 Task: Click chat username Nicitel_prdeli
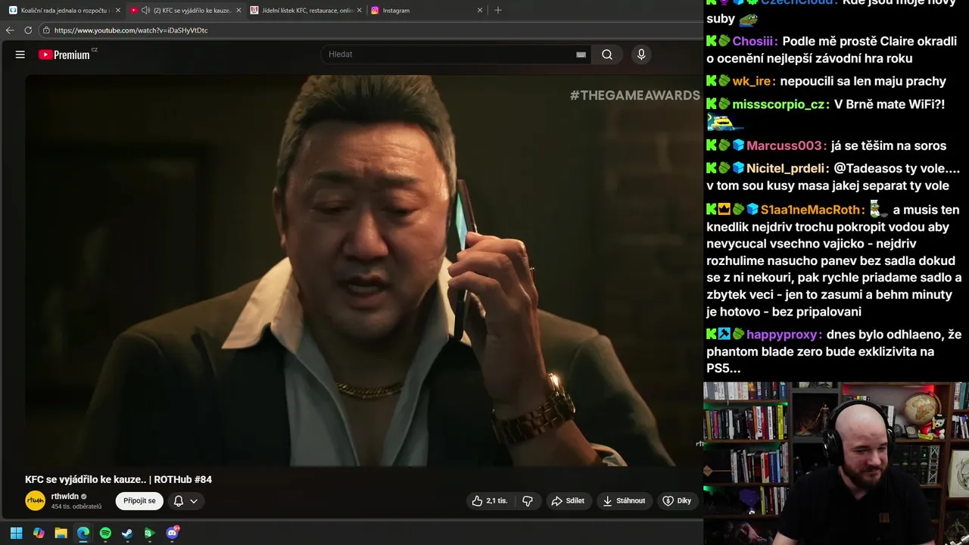[786, 169]
